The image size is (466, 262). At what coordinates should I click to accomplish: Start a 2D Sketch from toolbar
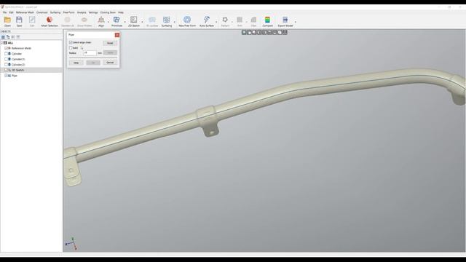pyautogui.click(x=134, y=20)
